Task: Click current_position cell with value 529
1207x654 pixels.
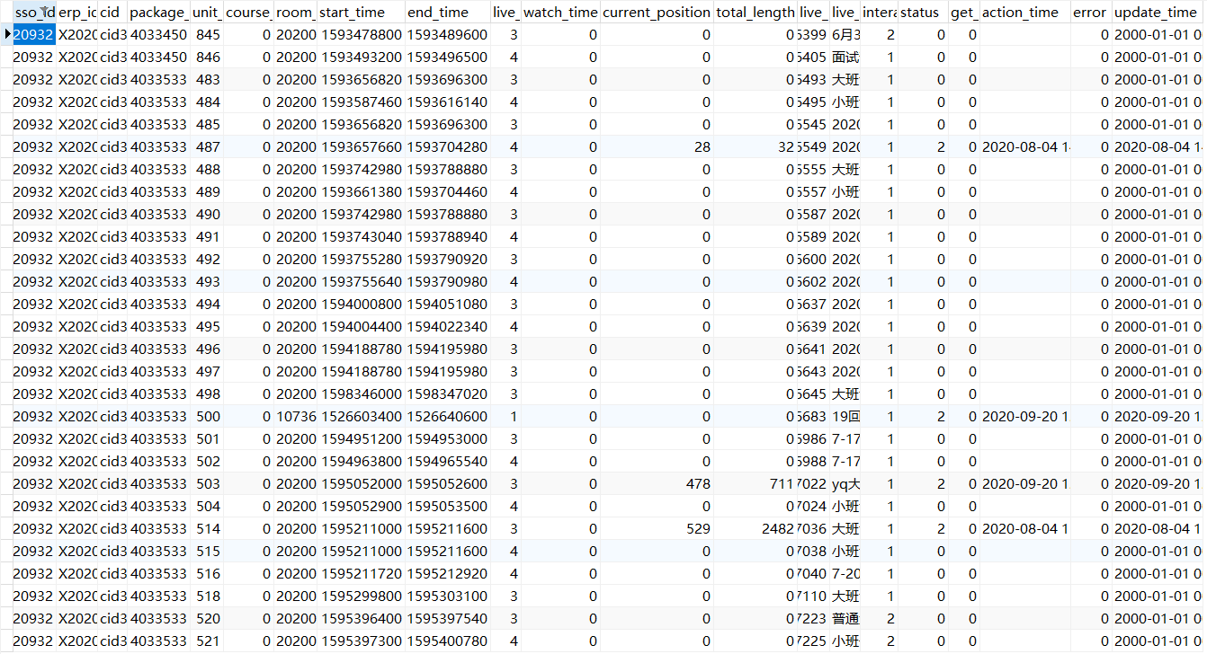Action: [657, 528]
